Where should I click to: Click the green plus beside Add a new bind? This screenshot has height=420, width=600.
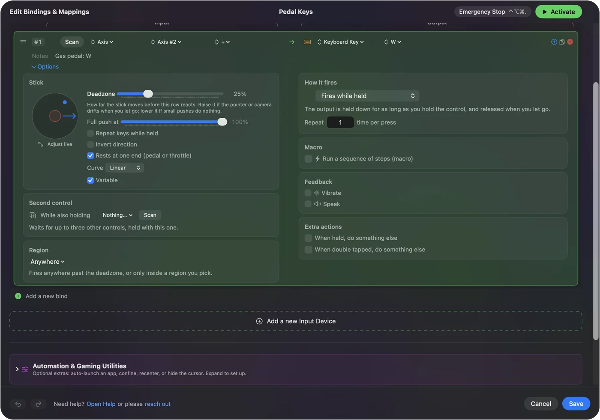18,296
